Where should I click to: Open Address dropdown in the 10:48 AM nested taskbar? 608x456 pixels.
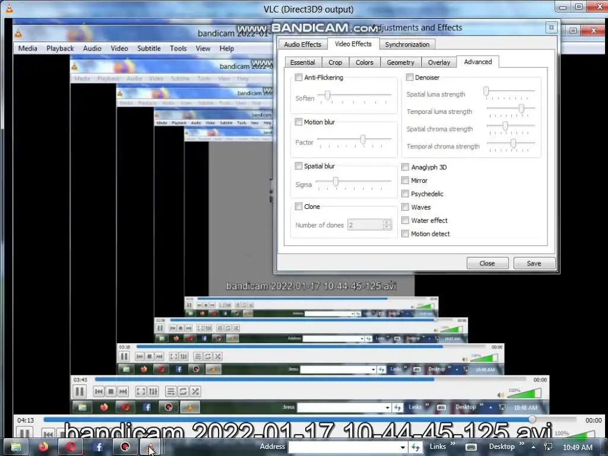pyautogui.click(x=387, y=407)
